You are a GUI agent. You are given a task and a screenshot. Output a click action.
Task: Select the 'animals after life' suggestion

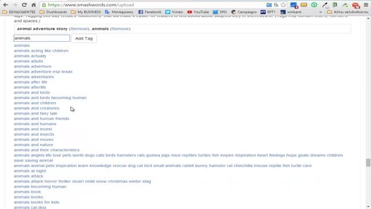(x=31, y=82)
